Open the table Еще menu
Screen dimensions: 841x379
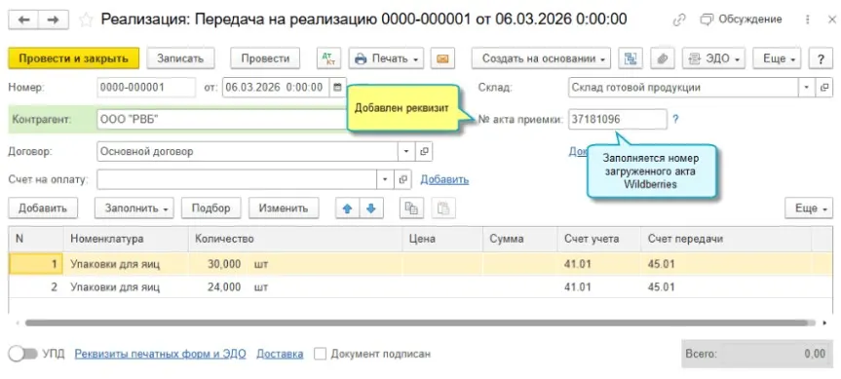[x=809, y=208]
